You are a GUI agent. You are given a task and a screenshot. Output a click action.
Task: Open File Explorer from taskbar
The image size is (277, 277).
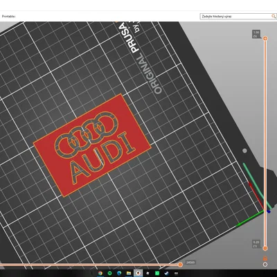[x=129, y=274]
